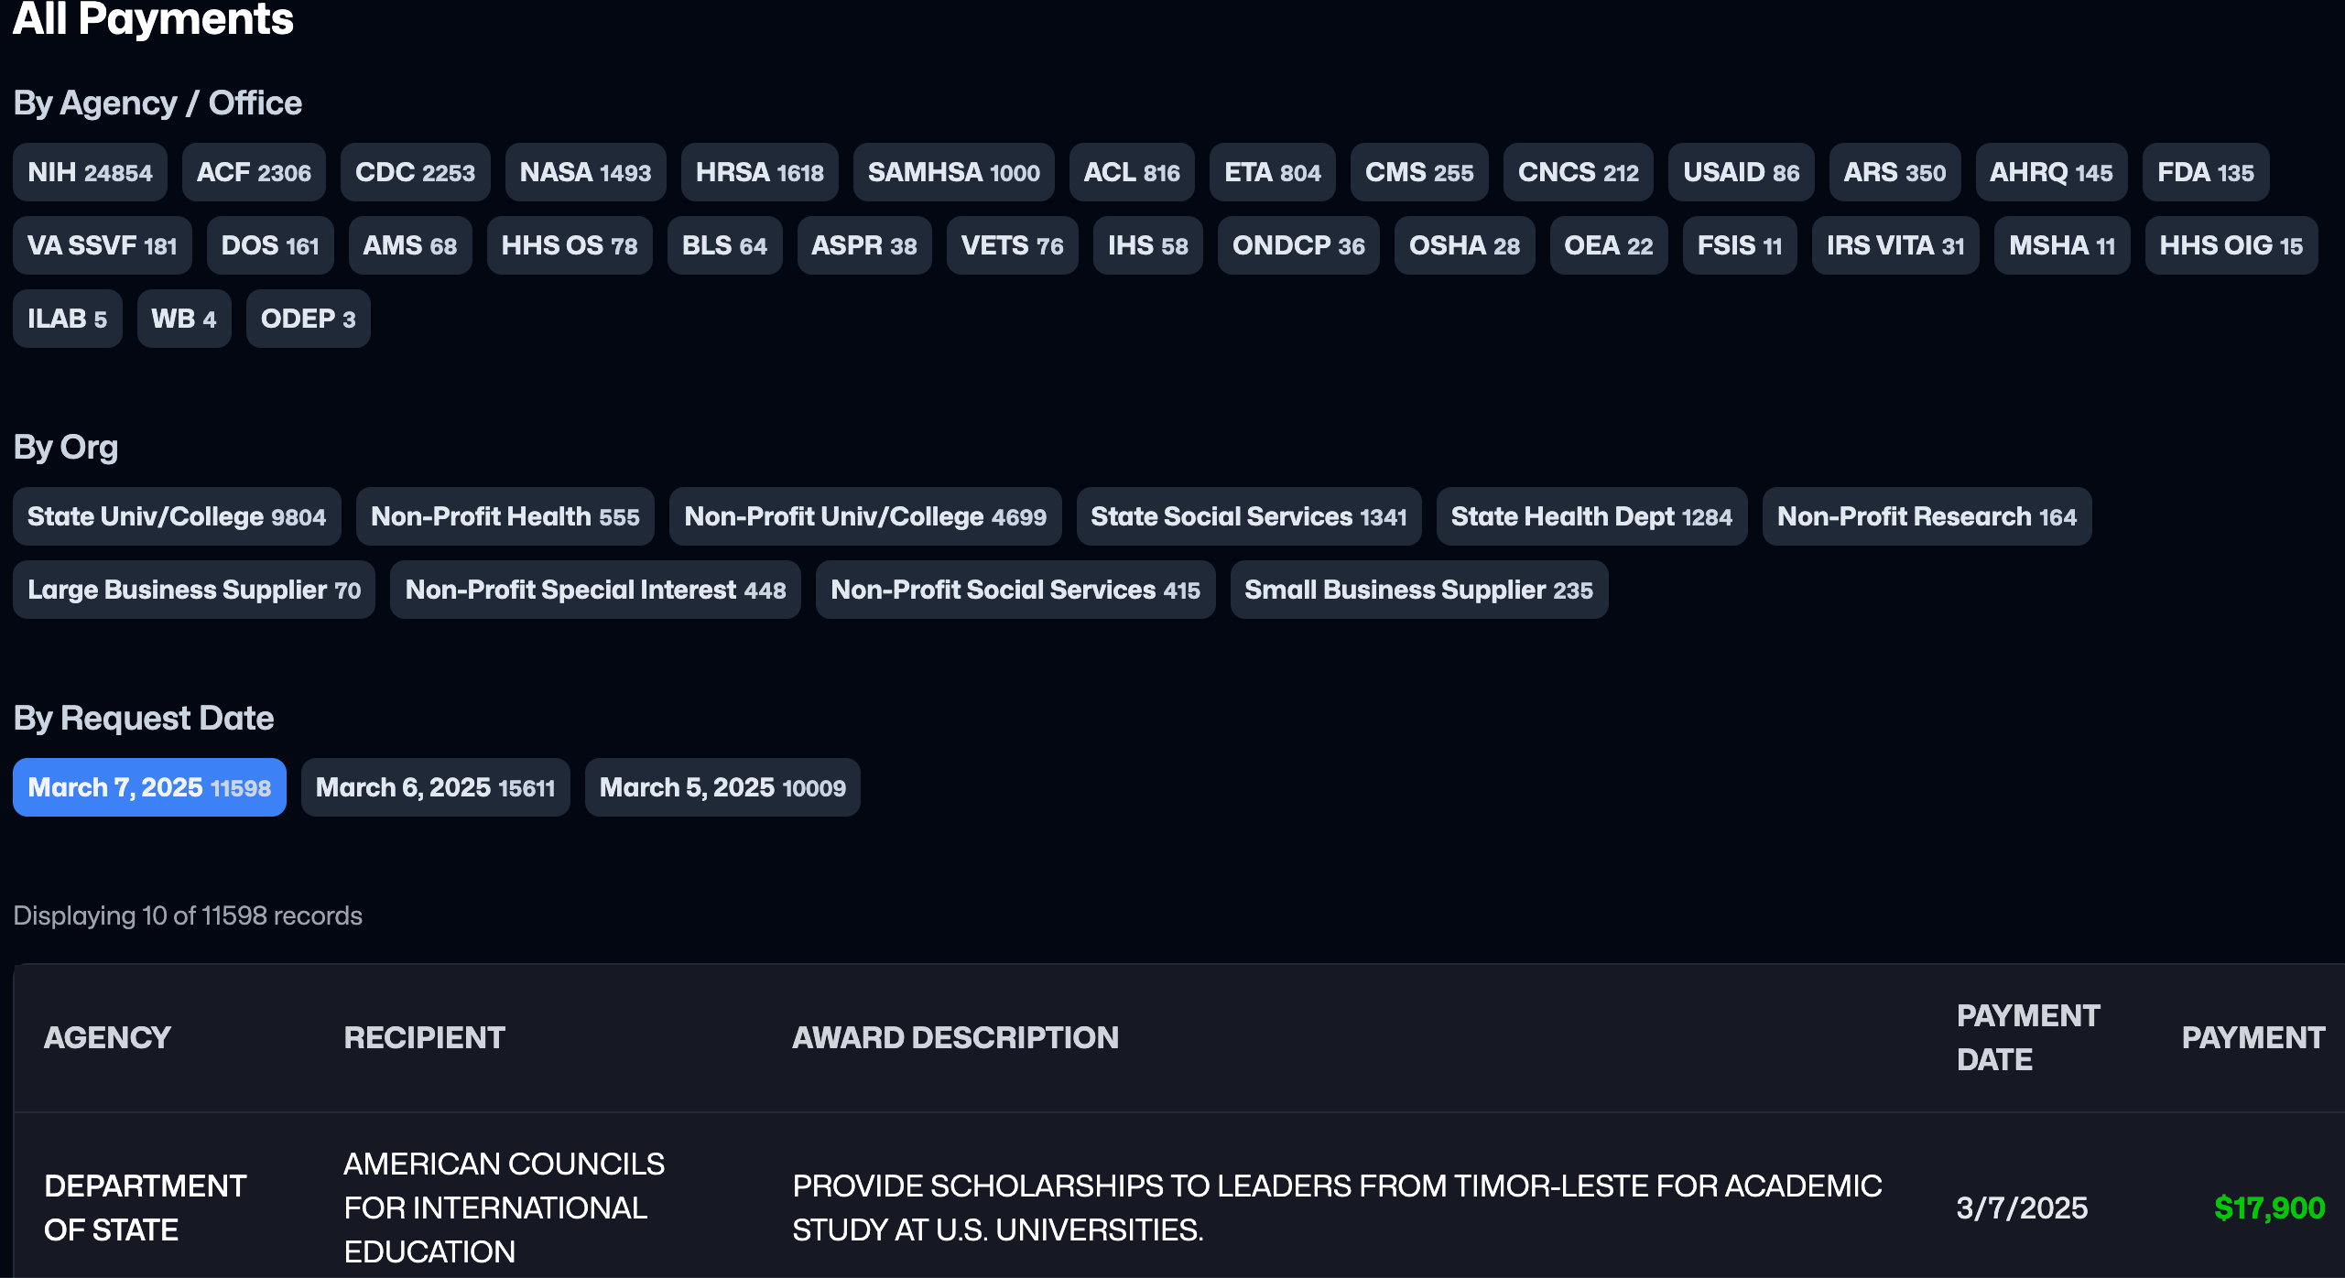Image resolution: width=2345 pixels, height=1278 pixels.
Task: Filter by State Univ/College org type
Action: pos(177,516)
